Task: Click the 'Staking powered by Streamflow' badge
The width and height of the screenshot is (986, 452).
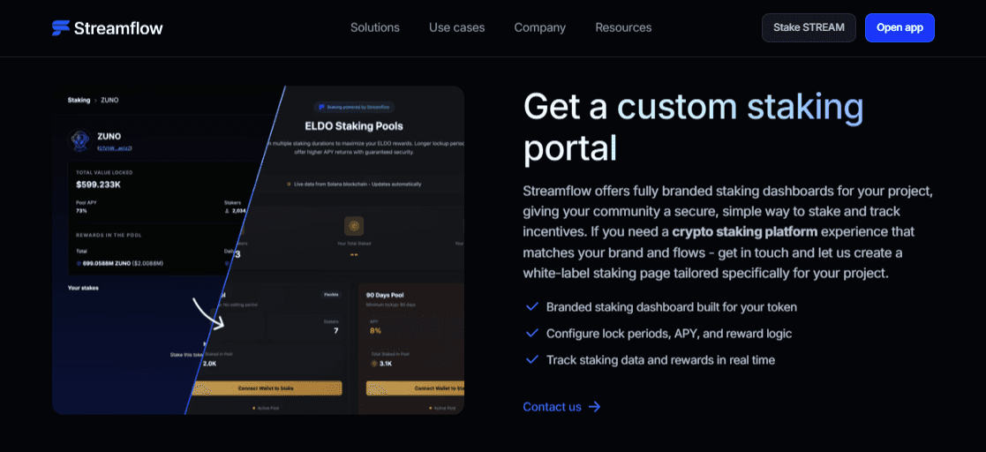Action: (355, 108)
